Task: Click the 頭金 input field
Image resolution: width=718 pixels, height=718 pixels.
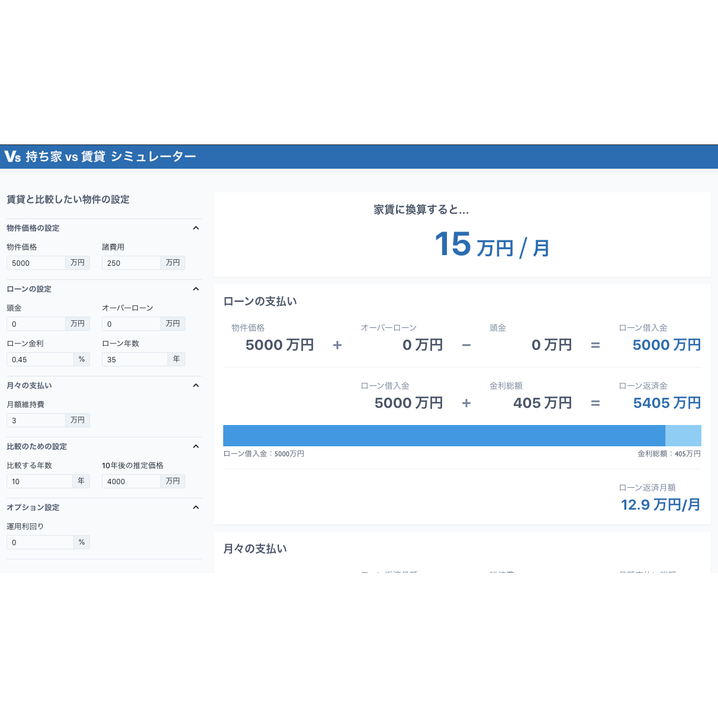Action: [x=36, y=323]
